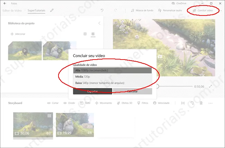Cancel the Concluir seu vídeo dialog
The image size is (225, 148).
[133, 91]
